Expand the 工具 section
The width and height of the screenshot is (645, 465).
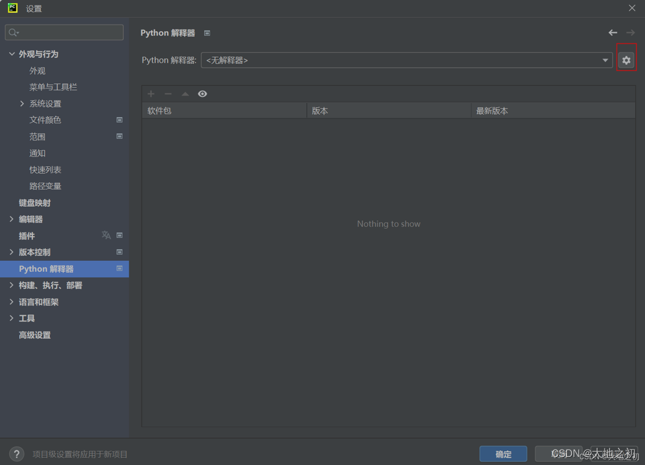(x=12, y=318)
